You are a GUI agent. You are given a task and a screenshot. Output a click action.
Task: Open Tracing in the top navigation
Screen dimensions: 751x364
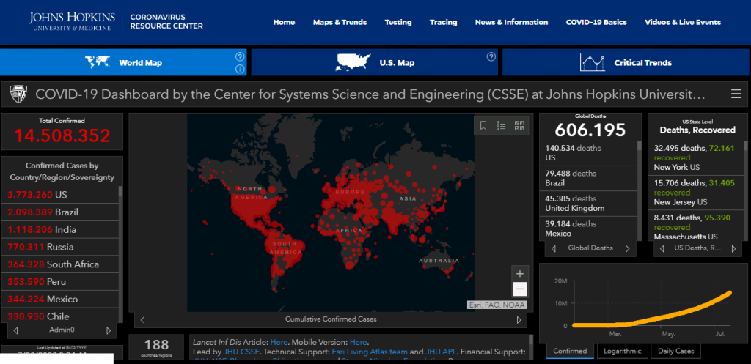click(443, 22)
